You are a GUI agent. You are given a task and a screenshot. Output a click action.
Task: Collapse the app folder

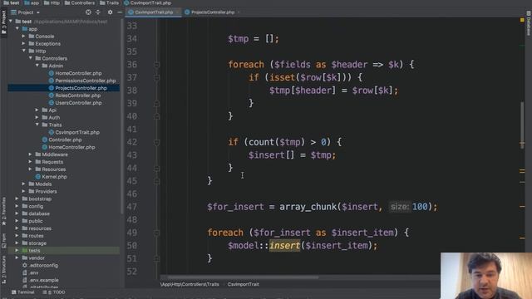(17, 29)
